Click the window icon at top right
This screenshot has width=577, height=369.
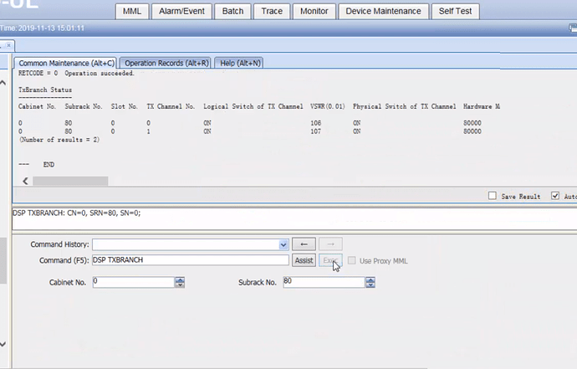(x=573, y=28)
